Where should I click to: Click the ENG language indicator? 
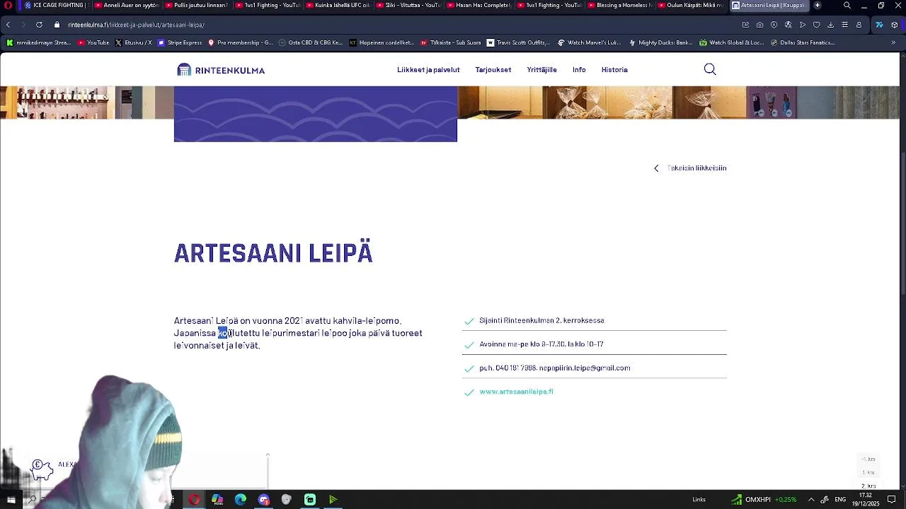(x=840, y=500)
